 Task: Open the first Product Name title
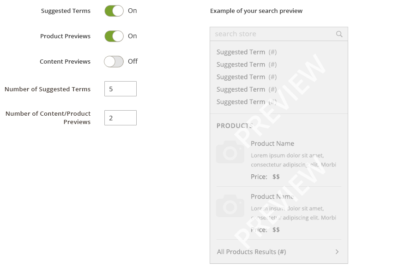[x=272, y=143]
